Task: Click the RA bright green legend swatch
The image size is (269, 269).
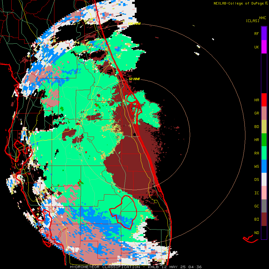Action: tap(264, 153)
